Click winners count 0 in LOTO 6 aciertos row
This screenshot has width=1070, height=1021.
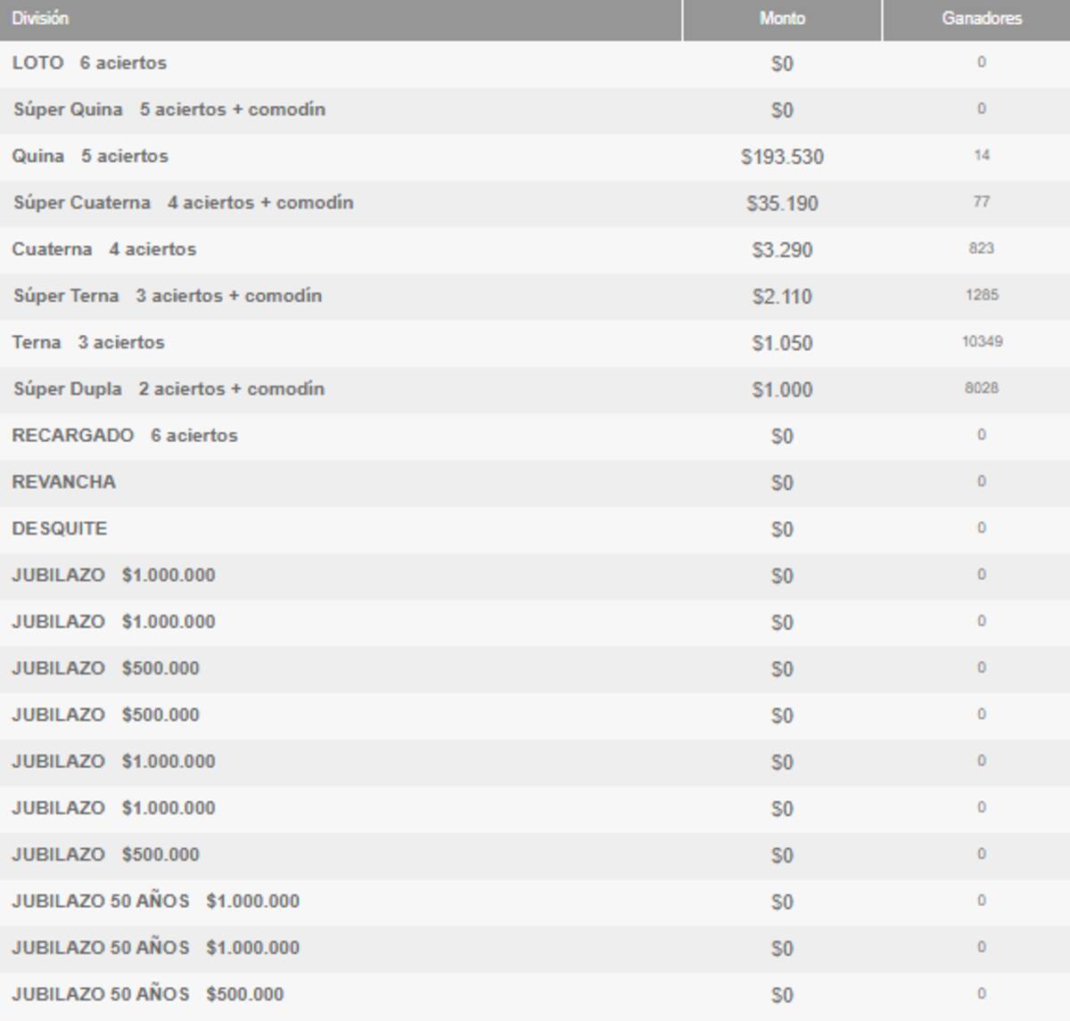tap(982, 62)
